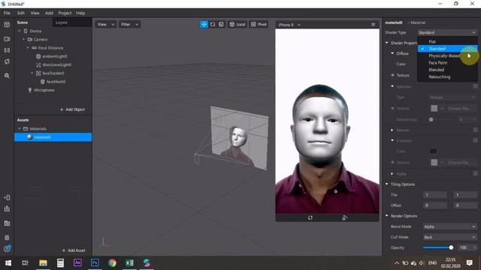The width and height of the screenshot is (481, 270).
Task: Select the rotate tool in viewport toolbar
Action: point(213,25)
